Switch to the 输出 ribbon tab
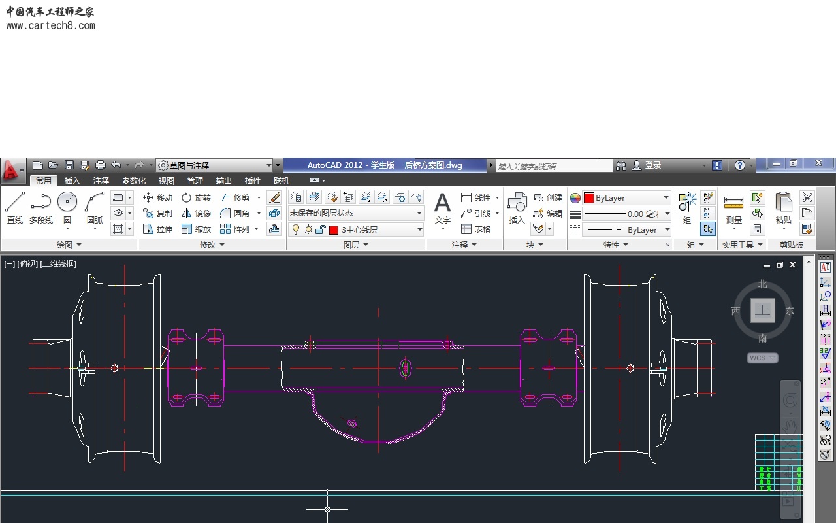The width and height of the screenshot is (836, 523). 224,181
